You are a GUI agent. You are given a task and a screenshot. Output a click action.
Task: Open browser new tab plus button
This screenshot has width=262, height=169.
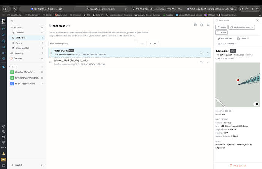tap(252, 9)
